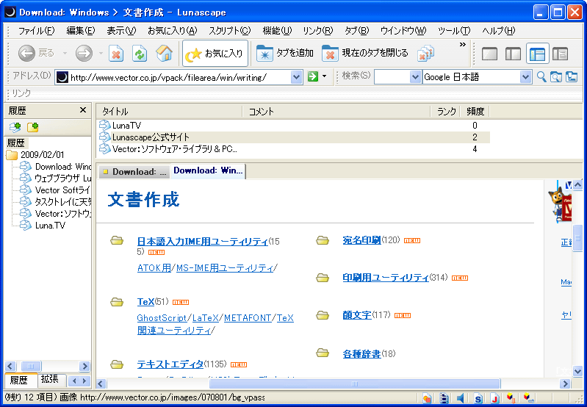Click the page horizontal scrollbar thumb
This screenshot has height=407, width=587.
(355, 383)
